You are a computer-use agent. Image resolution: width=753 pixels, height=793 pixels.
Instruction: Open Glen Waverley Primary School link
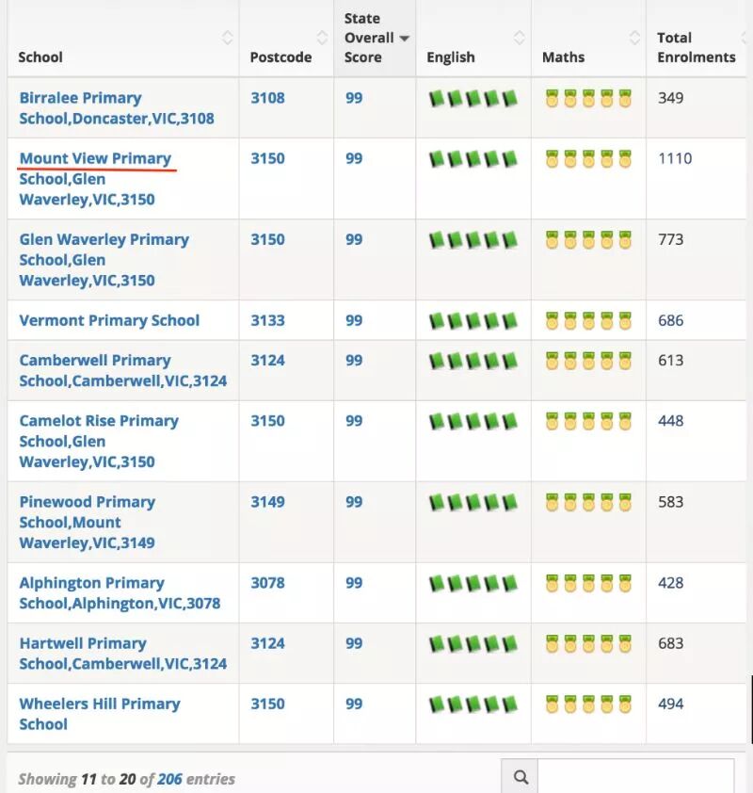(x=104, y=259)
